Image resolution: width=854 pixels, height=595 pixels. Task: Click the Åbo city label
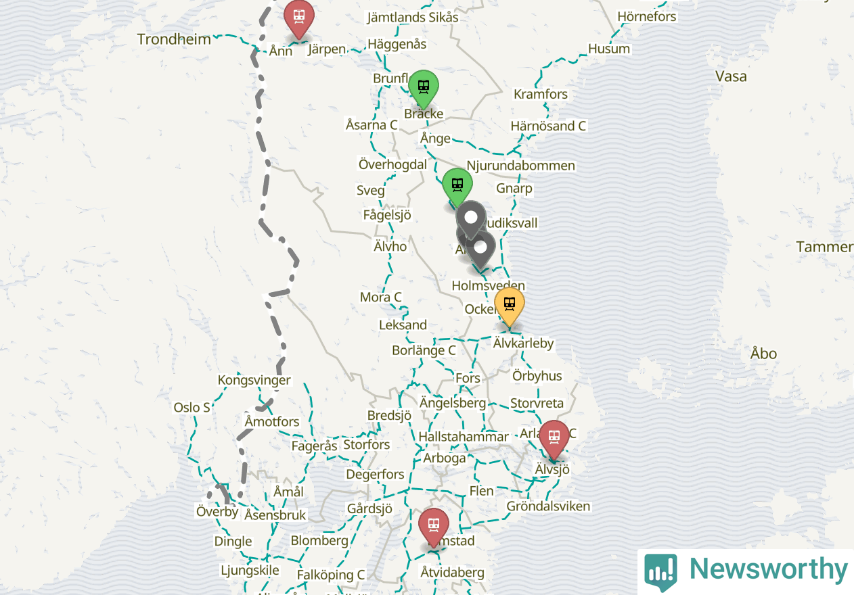click(x=764, y=353)
